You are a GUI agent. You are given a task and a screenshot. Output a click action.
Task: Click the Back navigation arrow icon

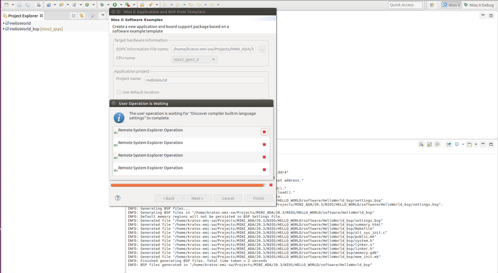tap(199, 5)
